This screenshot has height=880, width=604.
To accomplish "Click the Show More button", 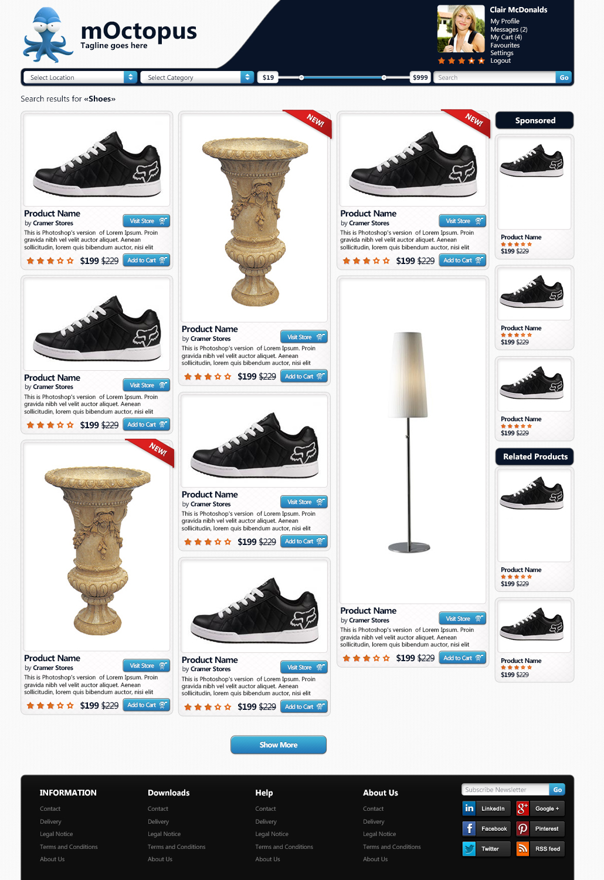I will click(x=279, y=744).
